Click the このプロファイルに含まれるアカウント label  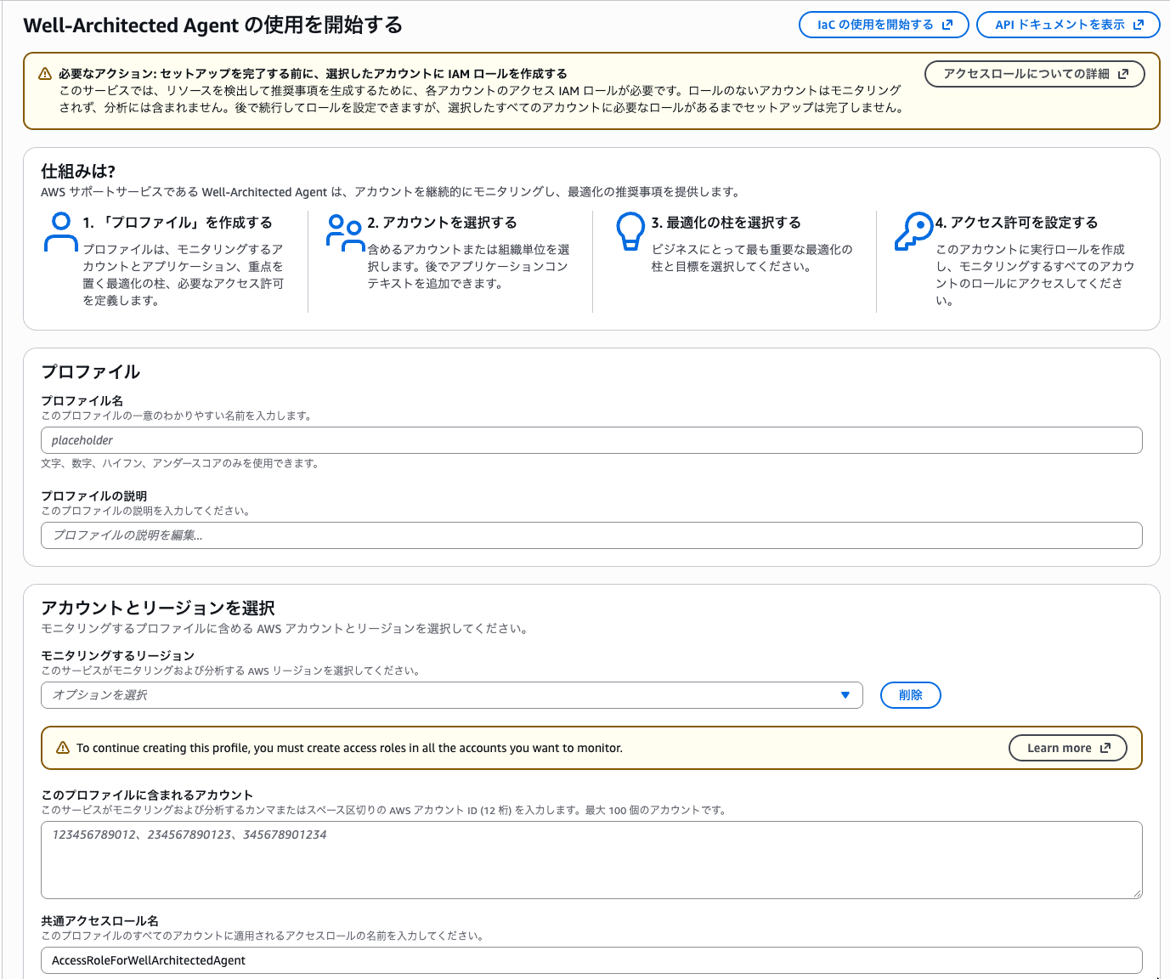click(x=147, y=795)
